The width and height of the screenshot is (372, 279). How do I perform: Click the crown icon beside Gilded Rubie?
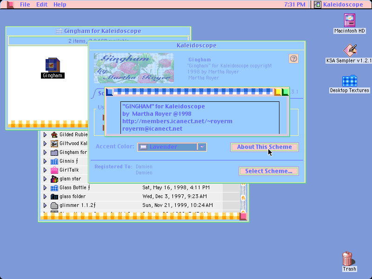coord(54,135)
